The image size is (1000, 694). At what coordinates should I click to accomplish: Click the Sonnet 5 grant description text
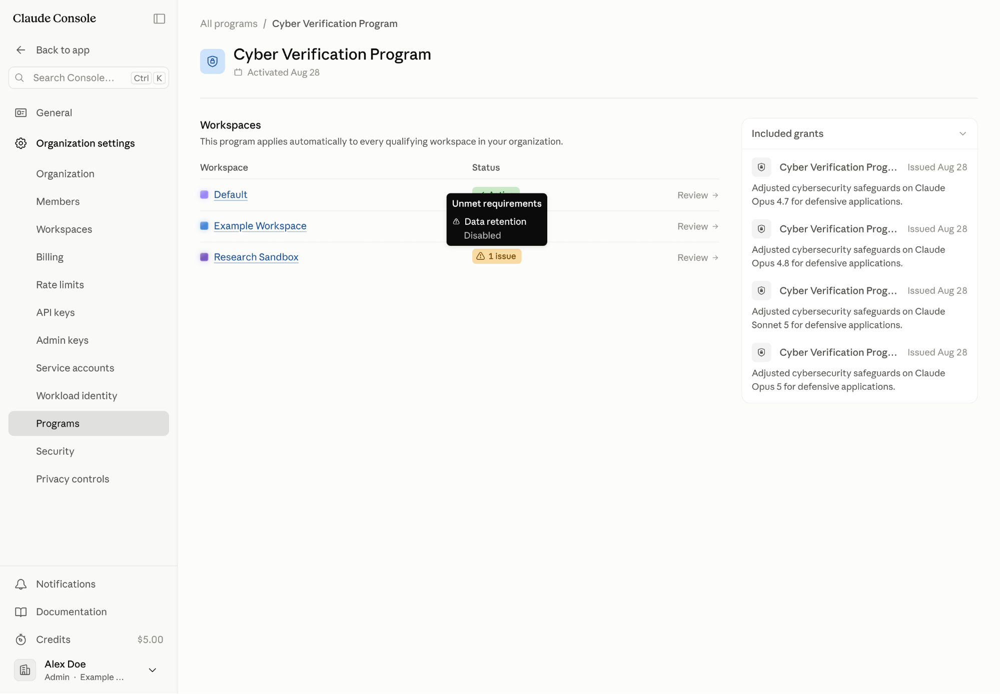848,318
